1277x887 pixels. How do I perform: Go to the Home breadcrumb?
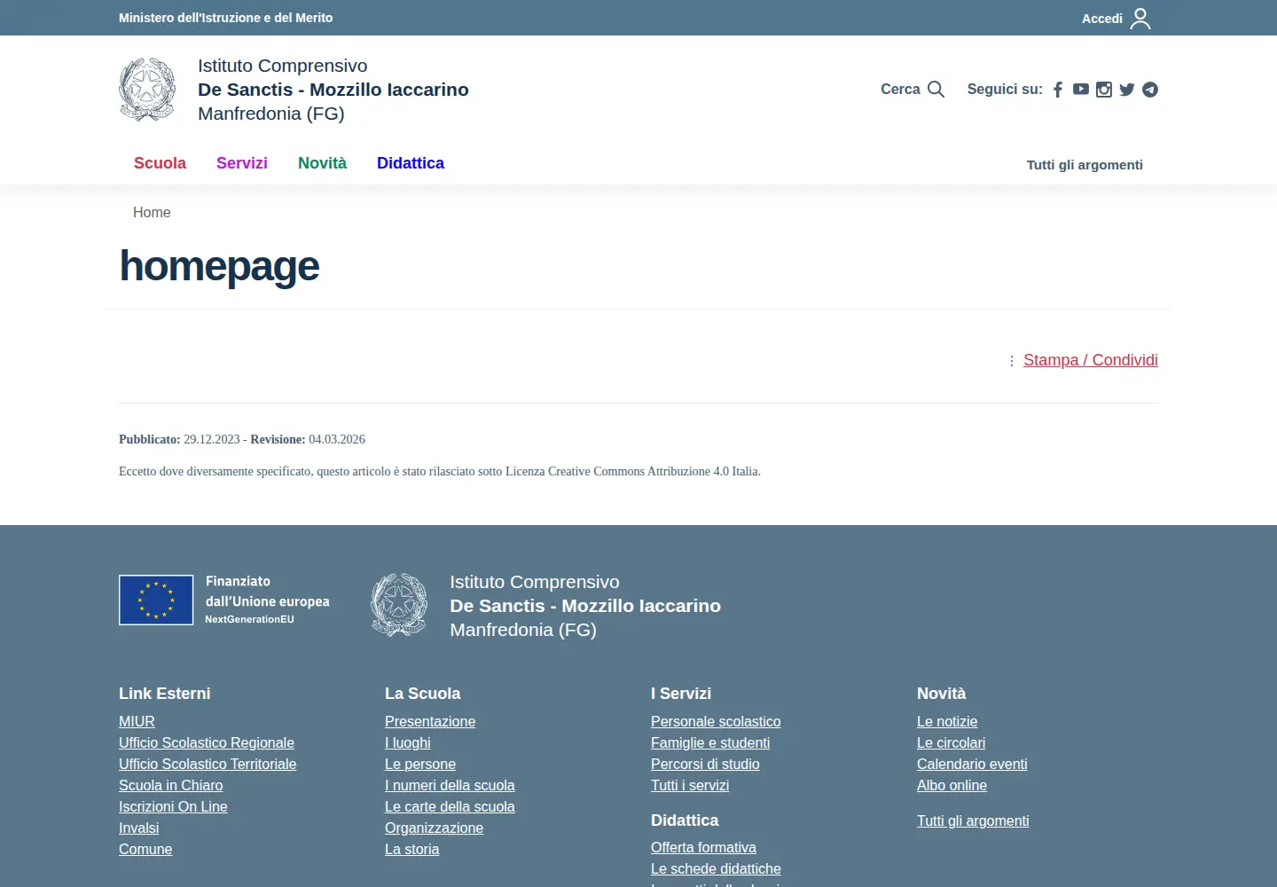[x=152, y=213]
